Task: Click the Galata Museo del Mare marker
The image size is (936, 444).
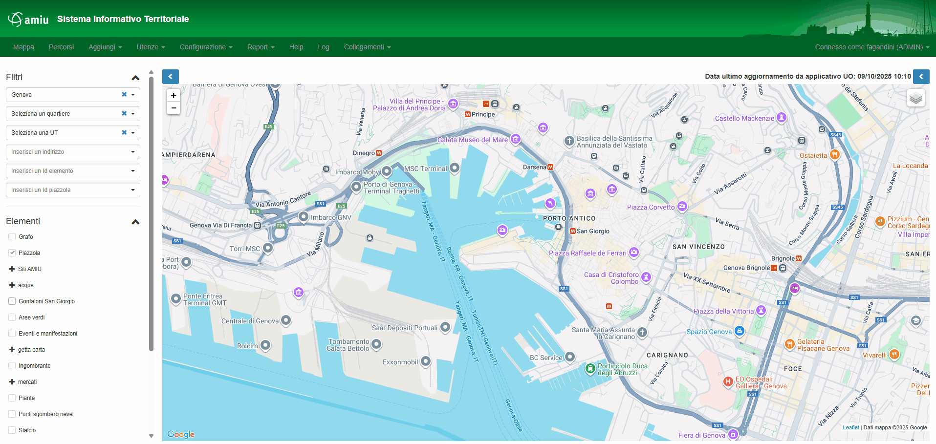Action: tap(516, 139)
